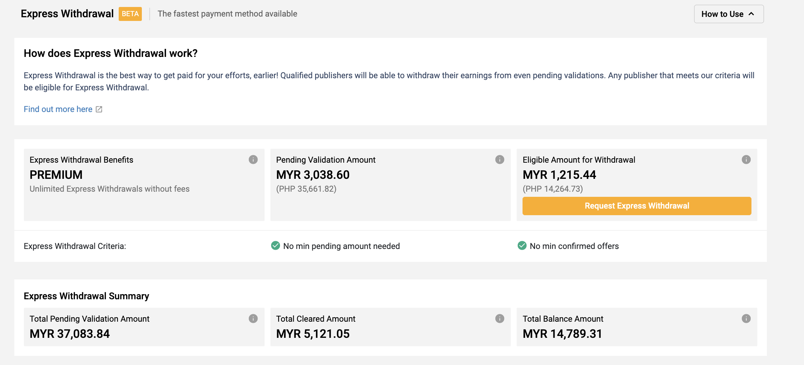Click Unlimited Express Withdrawals without fees text
The image size is (804, 365).
(110, 189)
